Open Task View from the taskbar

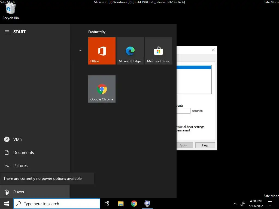pyautogui.click(x=107, y=204)
